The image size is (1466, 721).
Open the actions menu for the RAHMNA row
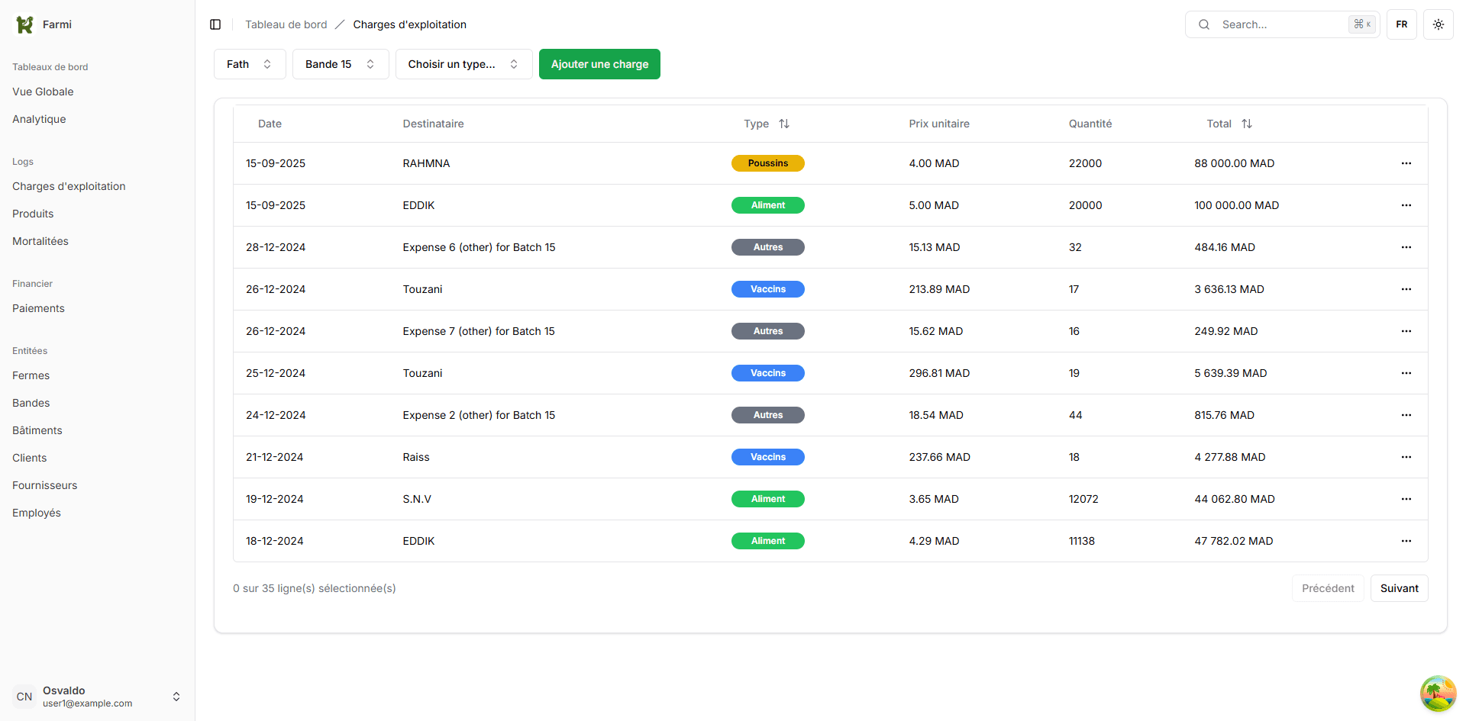tap(1406, 163)
